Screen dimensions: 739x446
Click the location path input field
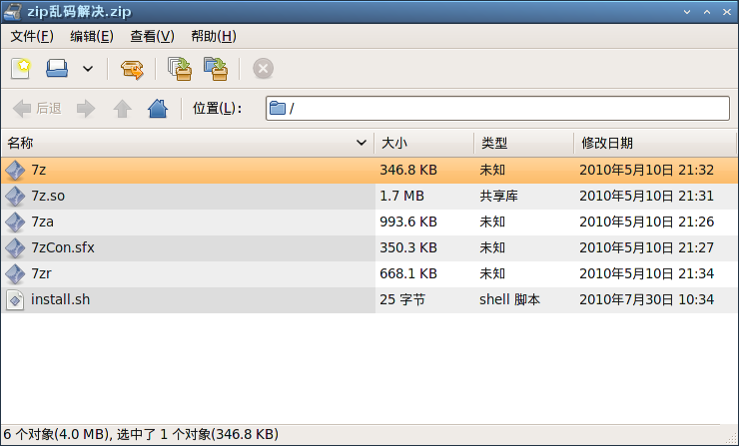[x=497, y=109]
